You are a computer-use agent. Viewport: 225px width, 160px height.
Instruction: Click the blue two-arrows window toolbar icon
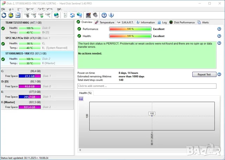coord(72,15)
